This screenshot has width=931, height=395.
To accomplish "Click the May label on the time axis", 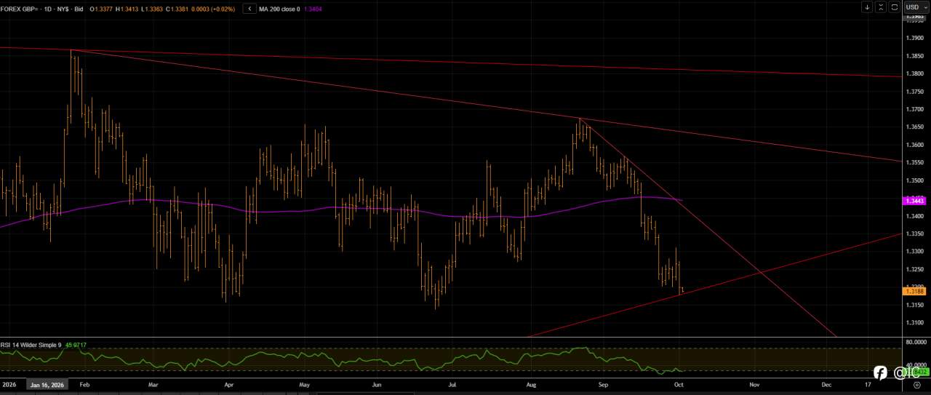I will point(305,383).
